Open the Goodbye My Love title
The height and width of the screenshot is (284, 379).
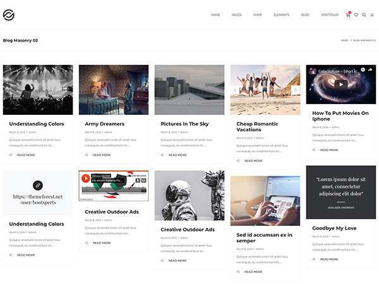[x=334, y=228]
